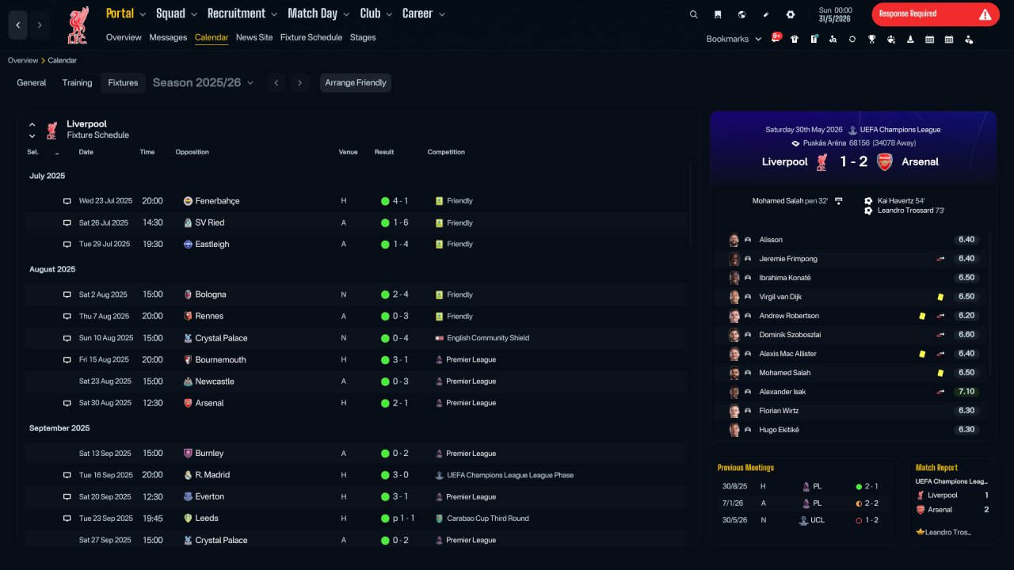Click the 3 - 0 result against R. Madrid

[400, 475]
